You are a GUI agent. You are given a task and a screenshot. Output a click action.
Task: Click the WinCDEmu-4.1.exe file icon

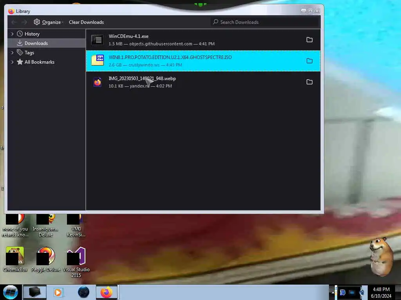[98, 40]
